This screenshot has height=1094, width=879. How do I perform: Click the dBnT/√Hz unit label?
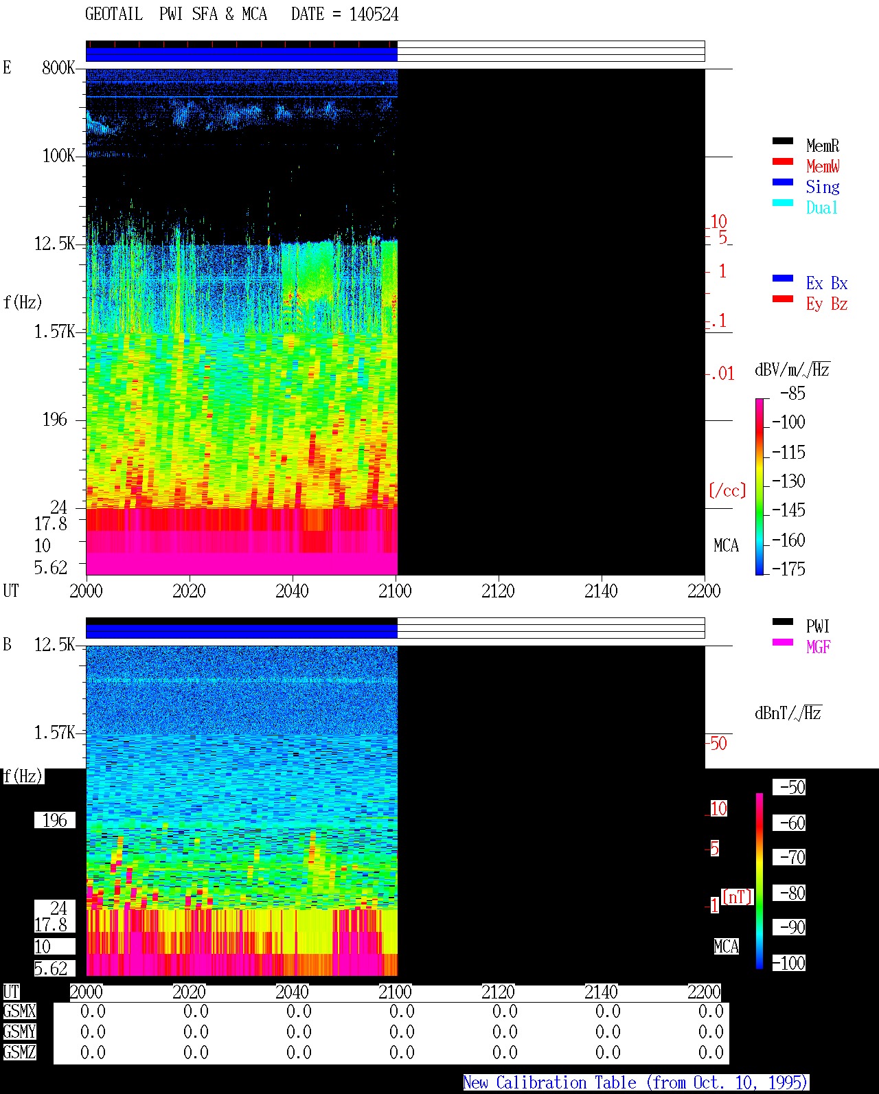(x=788, y=713)
